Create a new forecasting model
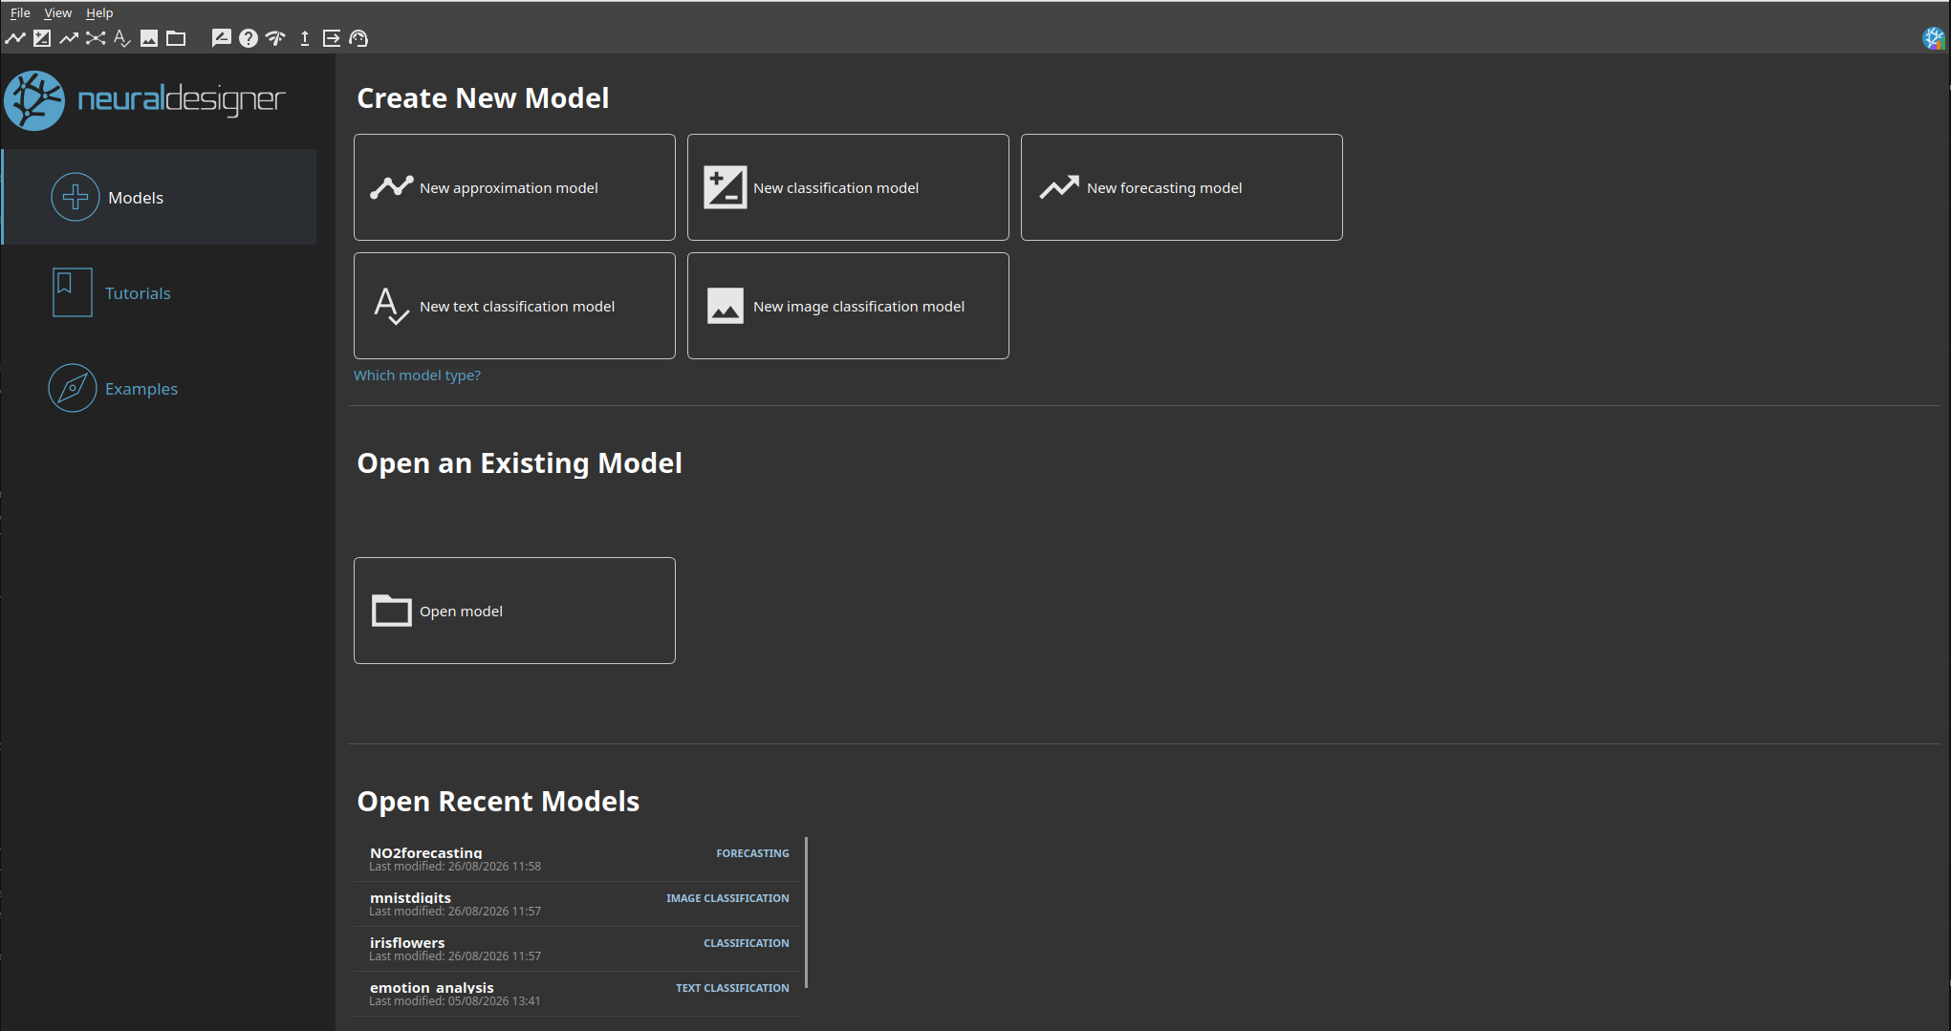Screen dimensions: 1951x1031 point(1181,187)
